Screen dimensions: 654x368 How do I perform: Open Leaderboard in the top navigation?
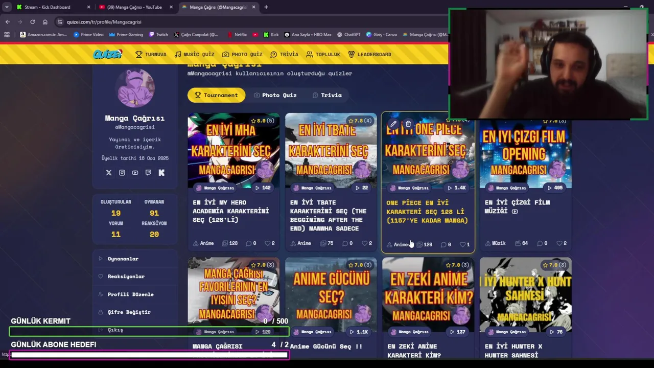369,54
